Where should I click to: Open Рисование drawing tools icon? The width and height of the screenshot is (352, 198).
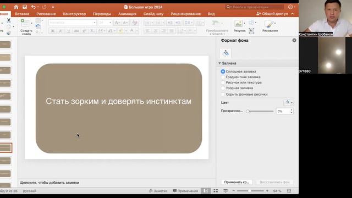click(x=269, y=24)
